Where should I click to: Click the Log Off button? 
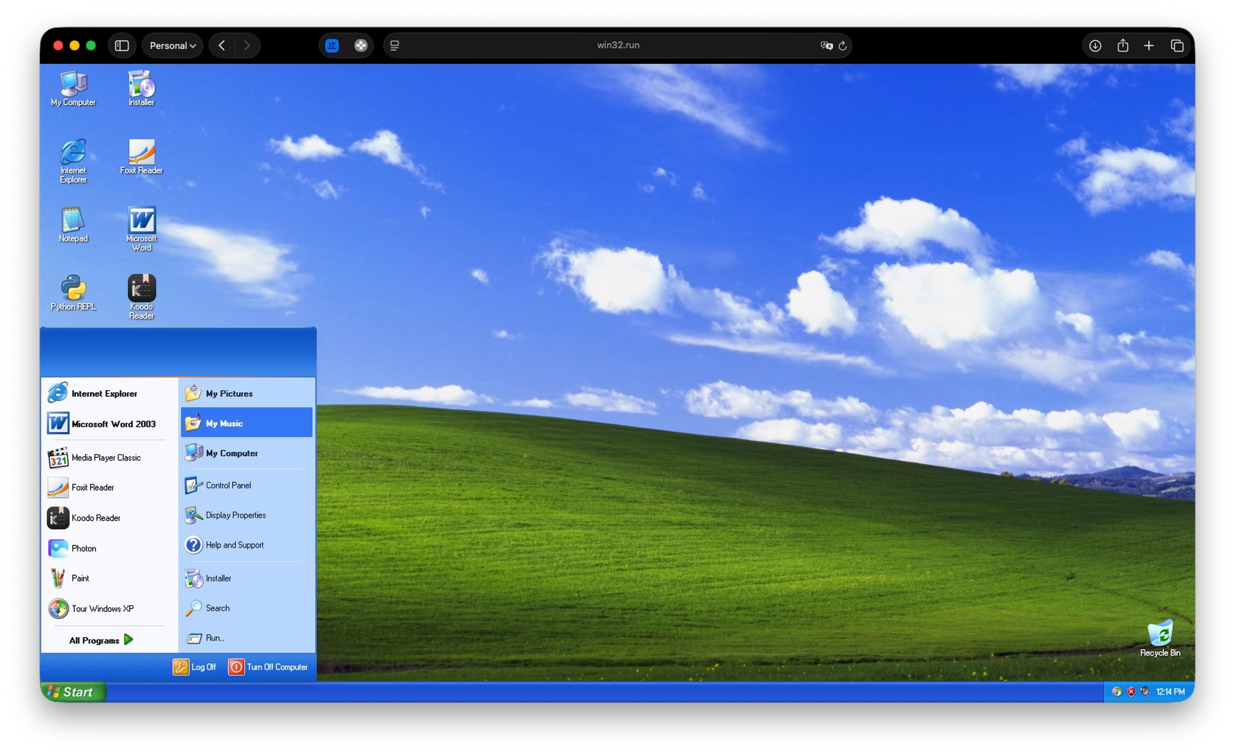tap(195, 667)
